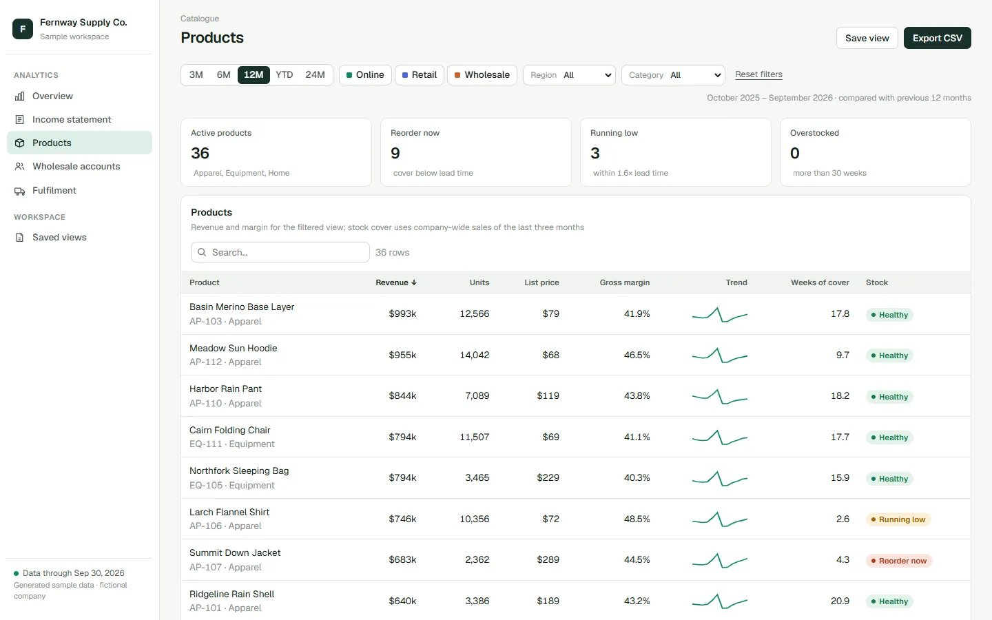Screen dimensions: 992x620
Task: Toggle the Retail channel filter
Action: (420, 75)
